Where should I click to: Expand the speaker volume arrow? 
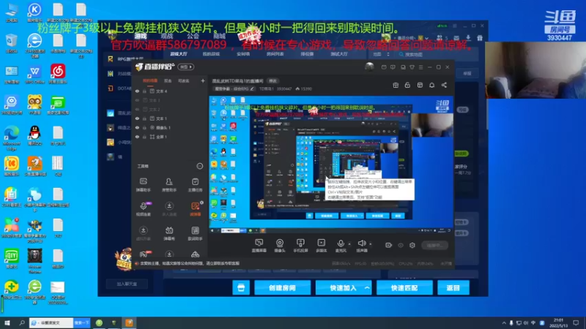pyautogui.click(x=371, y=244)
